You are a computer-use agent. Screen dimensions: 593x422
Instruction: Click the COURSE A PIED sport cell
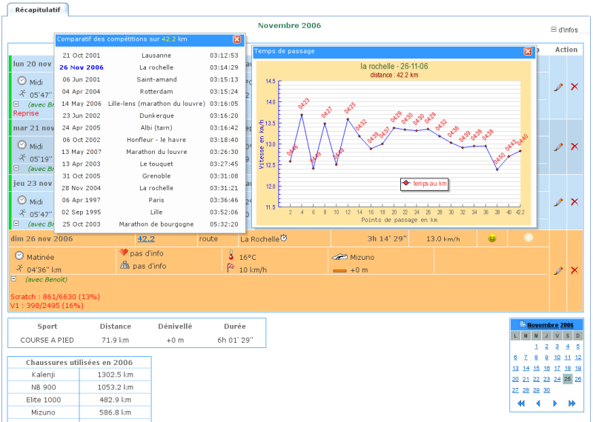coord(47,340)
